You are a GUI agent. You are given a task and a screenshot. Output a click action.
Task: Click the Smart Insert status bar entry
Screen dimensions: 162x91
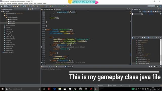pos(112,85)
